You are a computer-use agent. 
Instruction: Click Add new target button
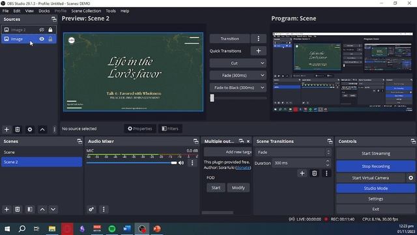coord(227,152)
